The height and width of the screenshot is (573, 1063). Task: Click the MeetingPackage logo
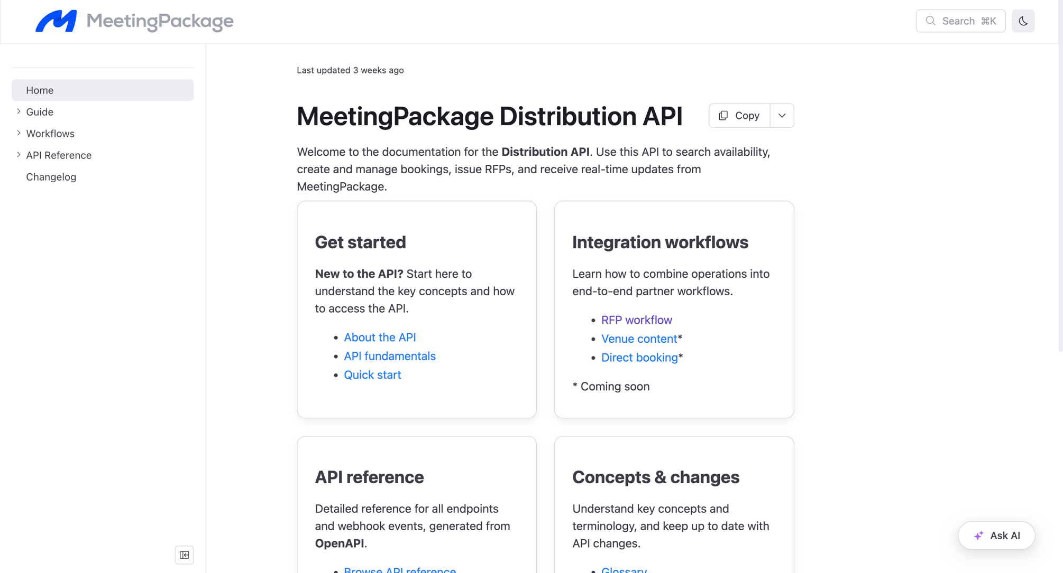(134, 21)
